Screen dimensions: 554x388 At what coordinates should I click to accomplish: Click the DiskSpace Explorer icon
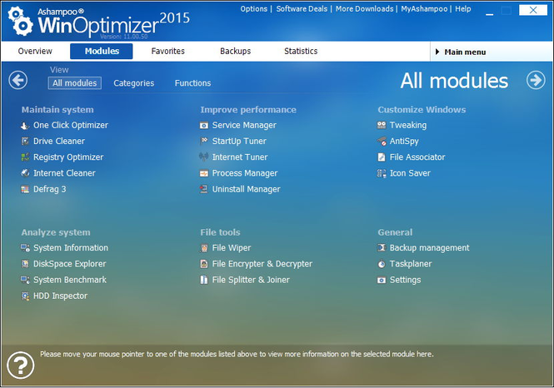(25, 264)
